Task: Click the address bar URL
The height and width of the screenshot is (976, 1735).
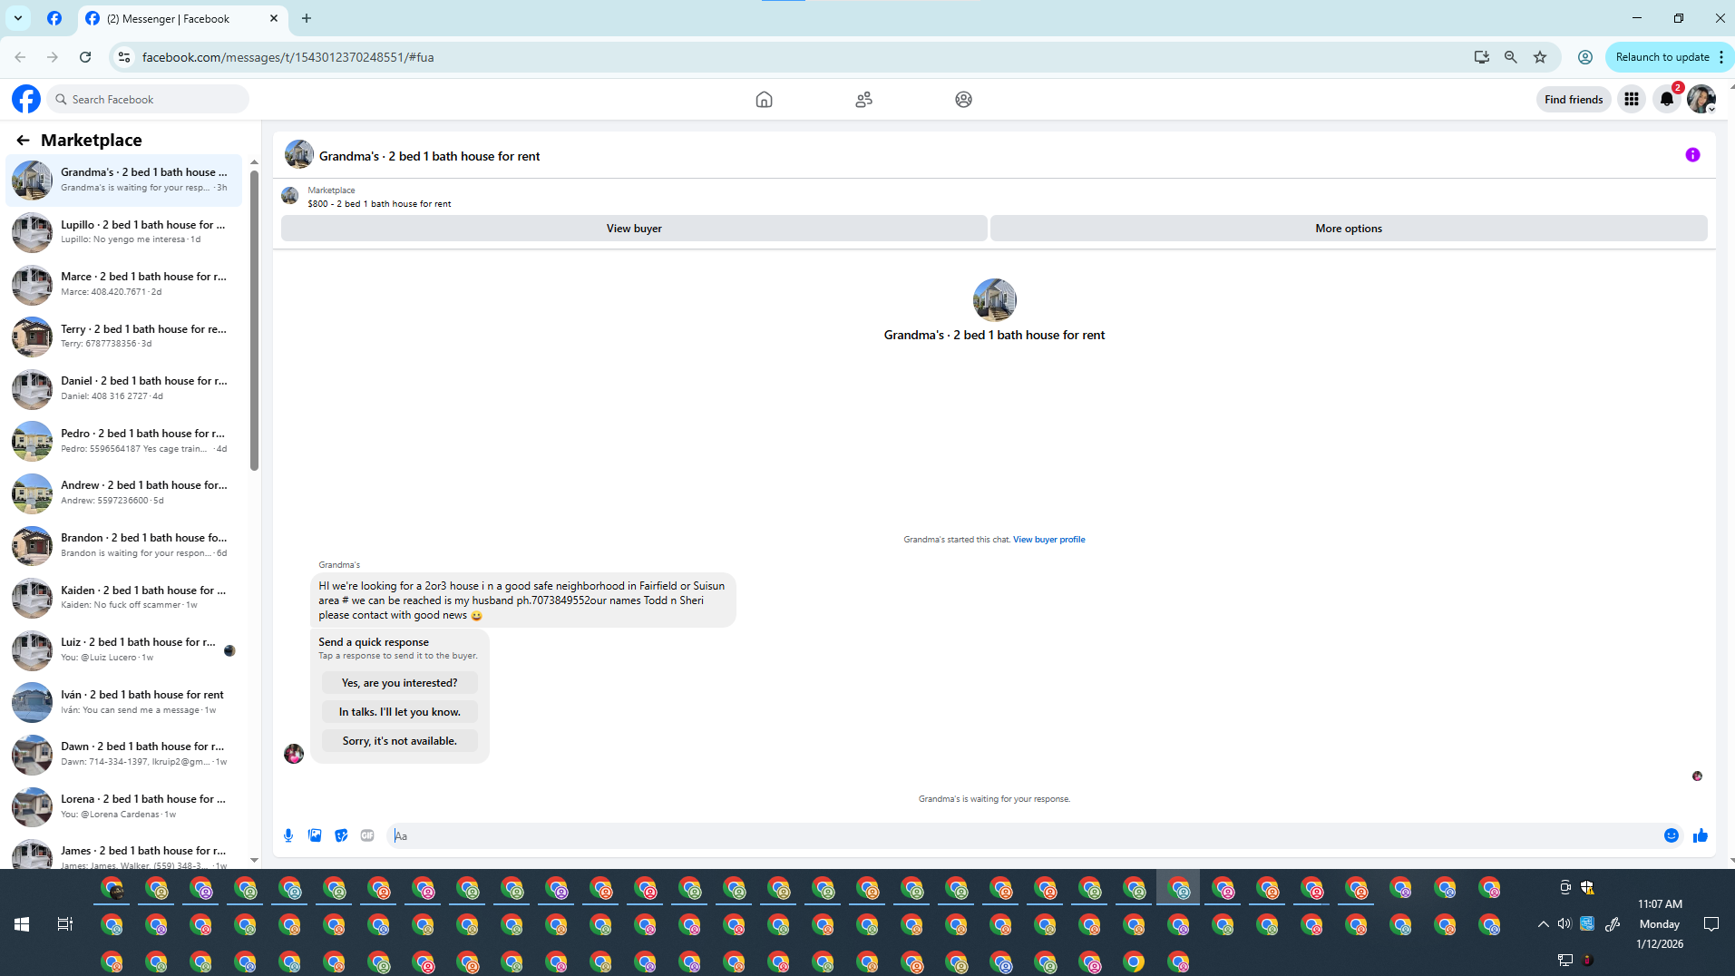Action: (x=288, y=57)
